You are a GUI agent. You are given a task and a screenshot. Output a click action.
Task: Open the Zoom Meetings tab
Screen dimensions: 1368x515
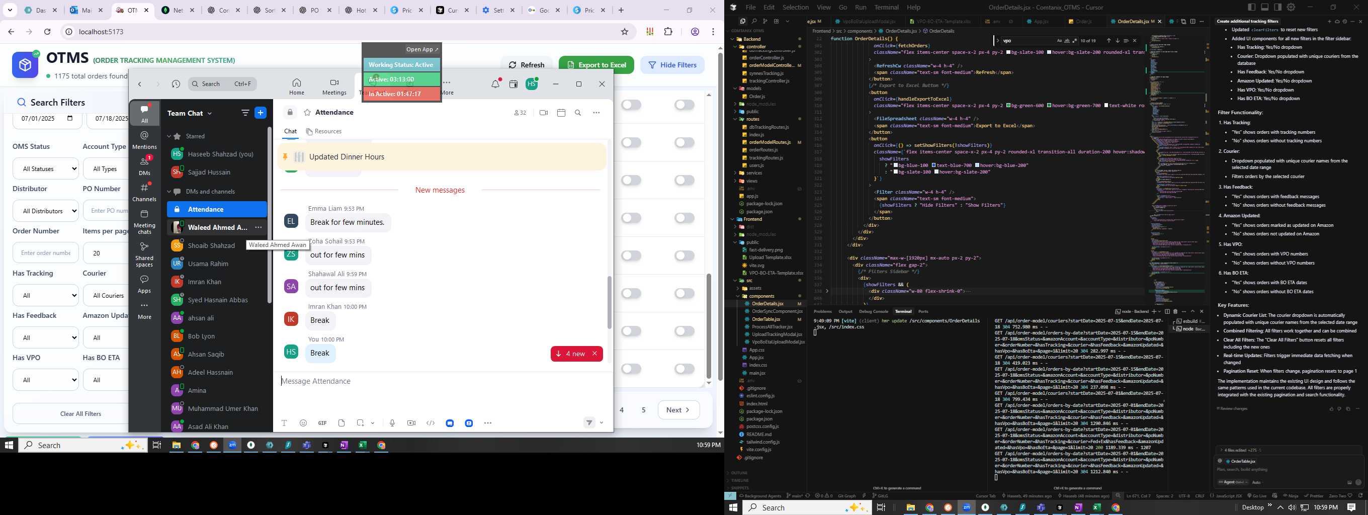(x=334, y=87)
